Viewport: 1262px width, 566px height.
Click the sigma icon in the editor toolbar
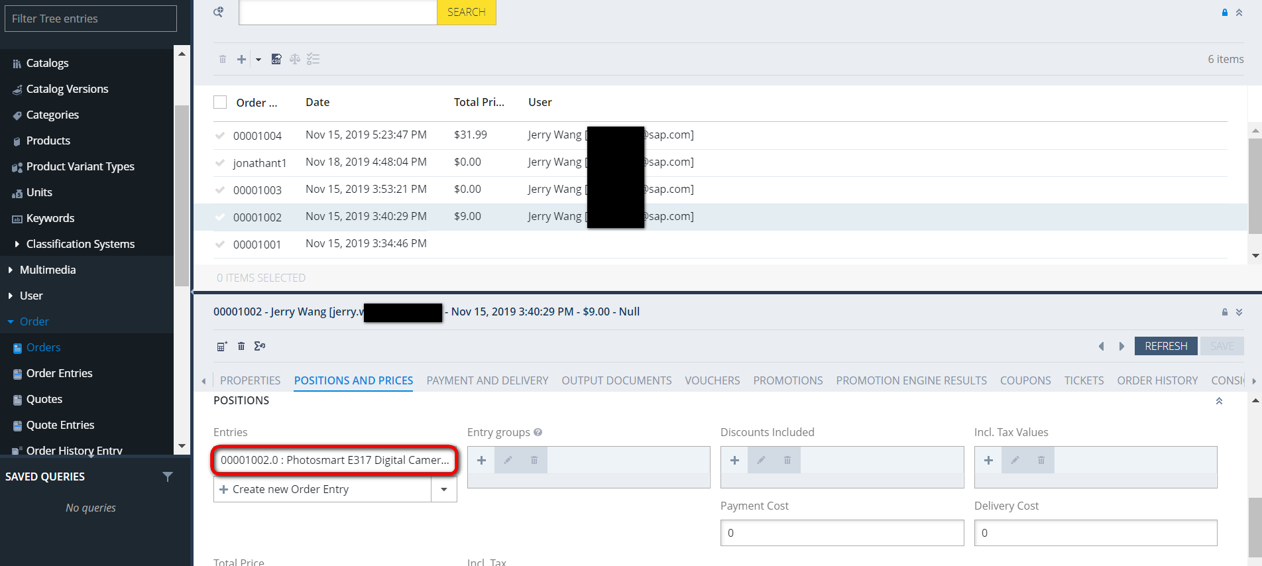point(260,346)
